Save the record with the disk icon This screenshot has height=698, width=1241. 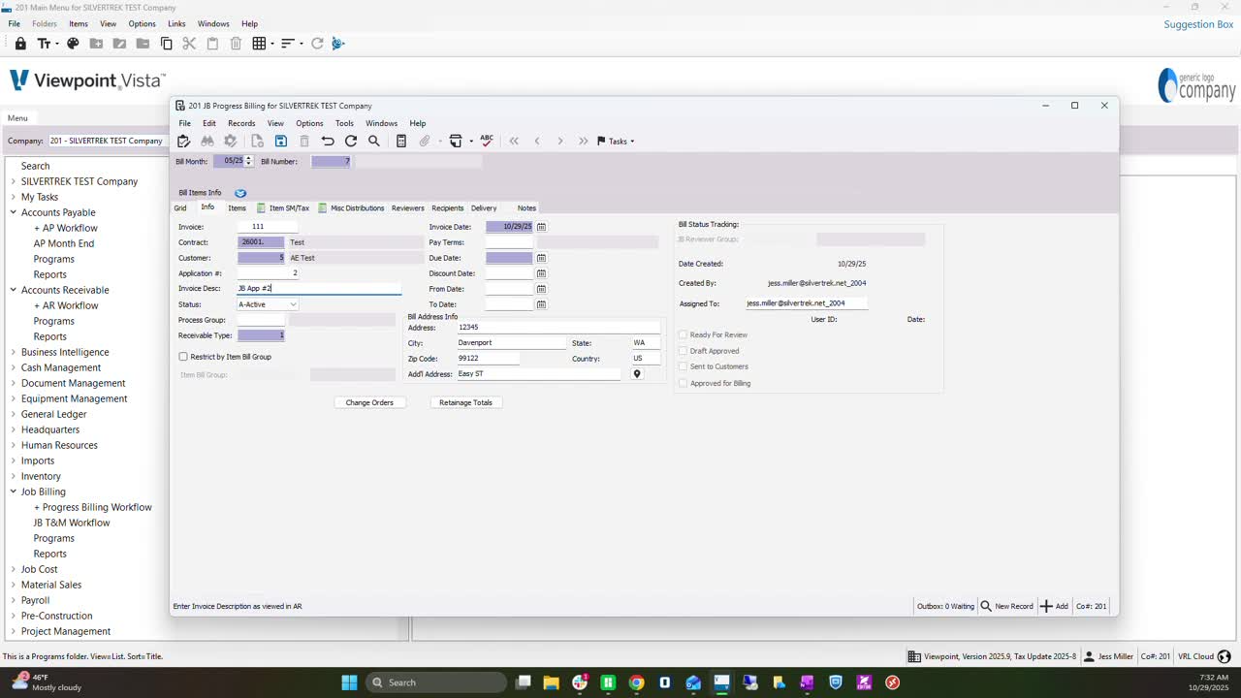click(x=280, y=142)
